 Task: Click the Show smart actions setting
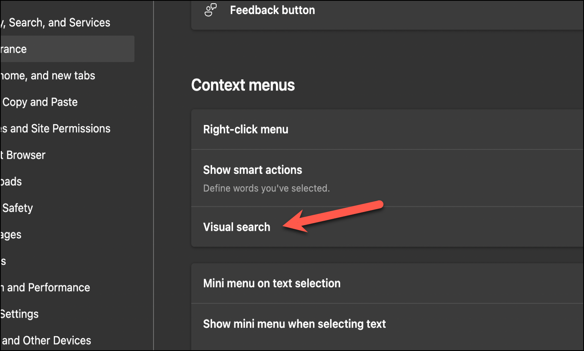click(x=253, y=170)
